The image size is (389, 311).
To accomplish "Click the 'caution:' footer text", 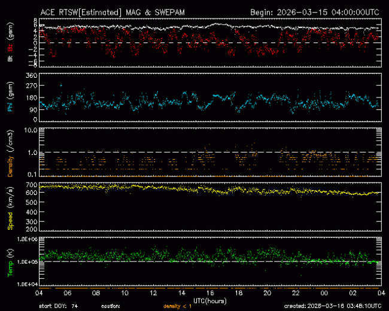I will point(111,306).
